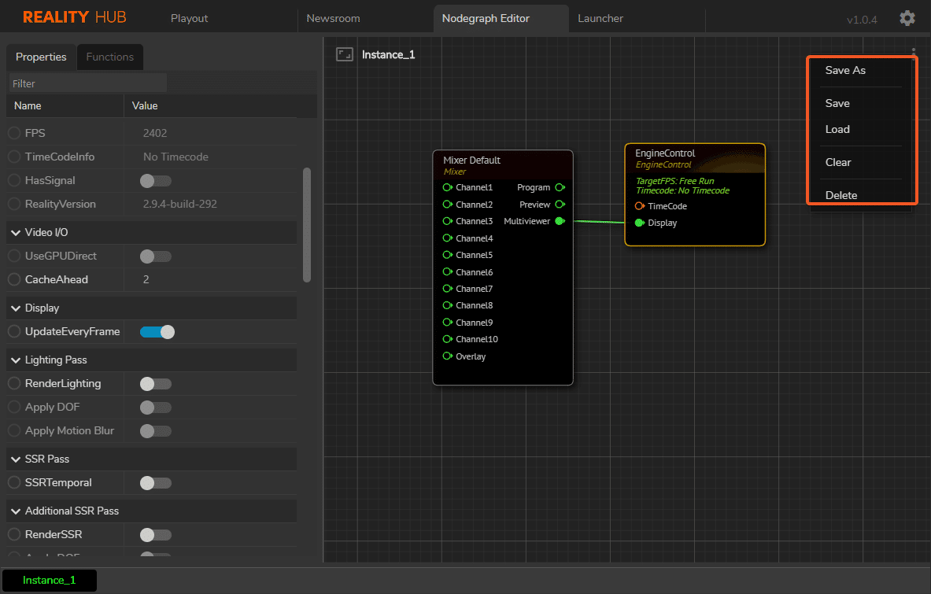The width and height of the screenshot is (931, 594).
Task: Click the Multiviewer output pin on Mixer
Action: click(560, 221)
